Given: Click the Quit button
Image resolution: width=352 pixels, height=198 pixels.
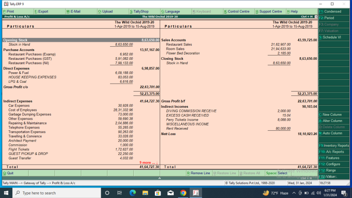Looking at the screenshot, I should pyautogui.click(x=15, y=173).
